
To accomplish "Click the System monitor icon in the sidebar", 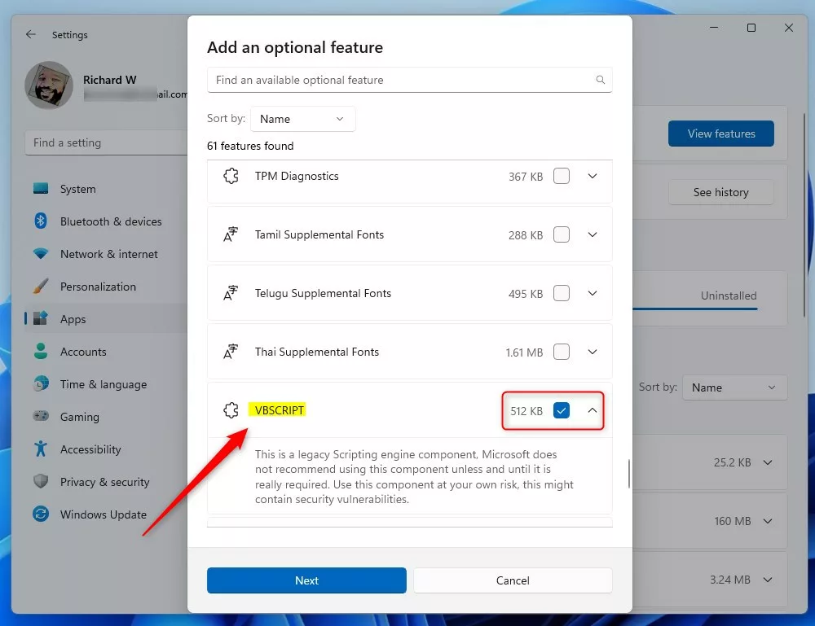I will (41, 188).
